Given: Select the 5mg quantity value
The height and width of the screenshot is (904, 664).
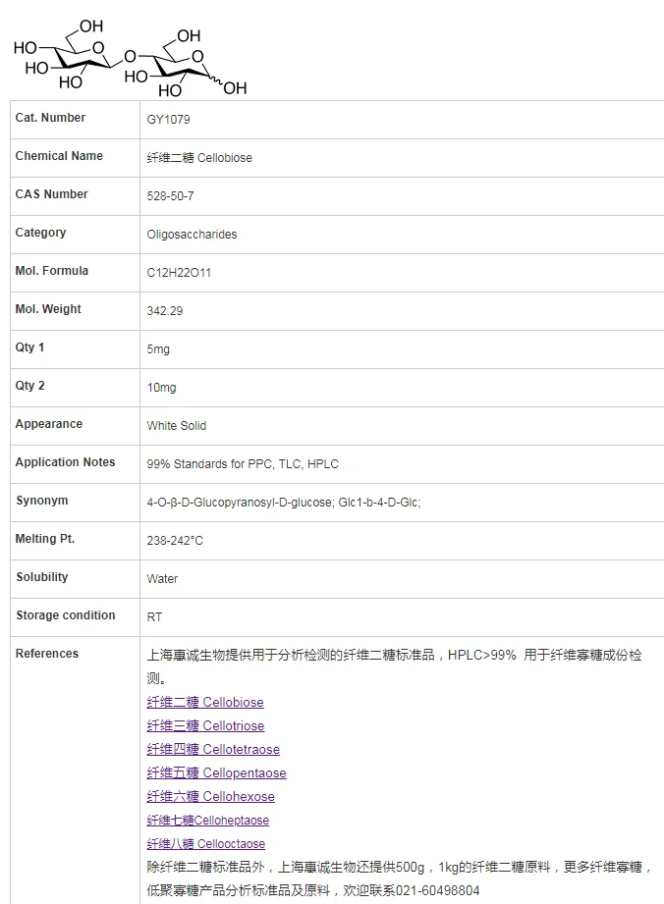Looking at the screenshot, I should click(x=158, y=349).
